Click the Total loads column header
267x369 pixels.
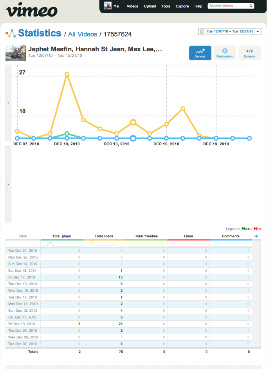[104, 236]
